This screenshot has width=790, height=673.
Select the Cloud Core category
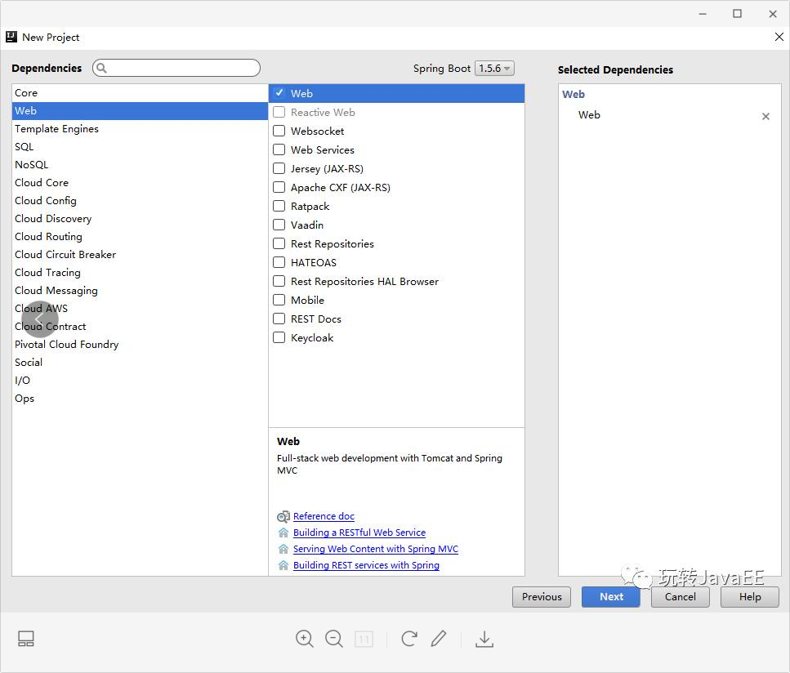coord(140,183)
